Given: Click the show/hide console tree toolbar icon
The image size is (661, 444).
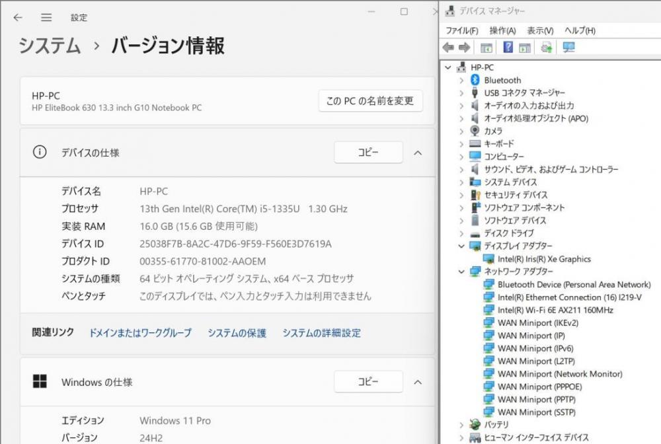Looking at the screenshot, I should [486, 48].
